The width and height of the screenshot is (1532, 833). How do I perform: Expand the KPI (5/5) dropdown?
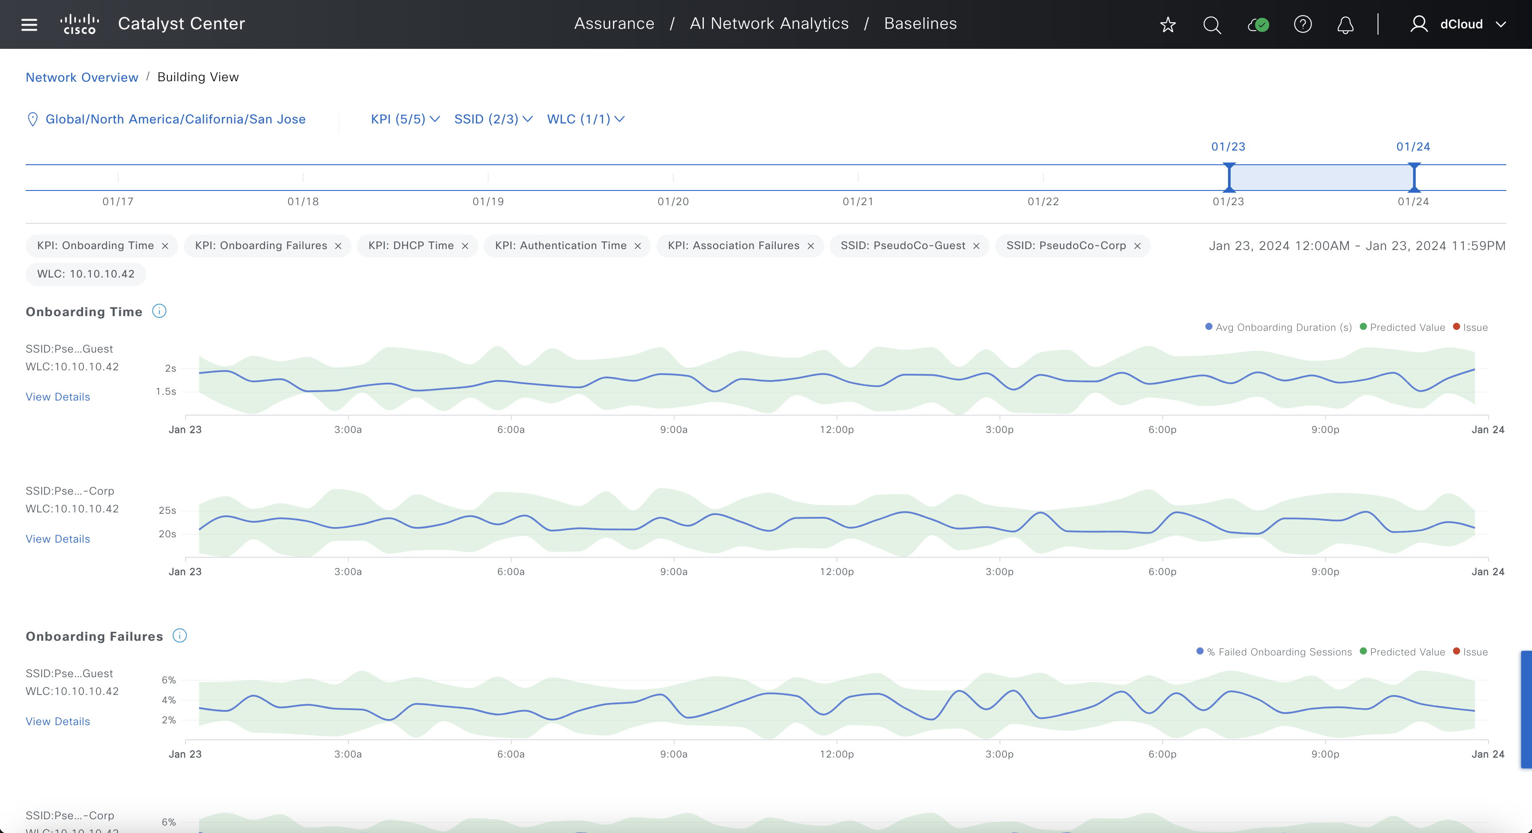click(x=406, y=119)
